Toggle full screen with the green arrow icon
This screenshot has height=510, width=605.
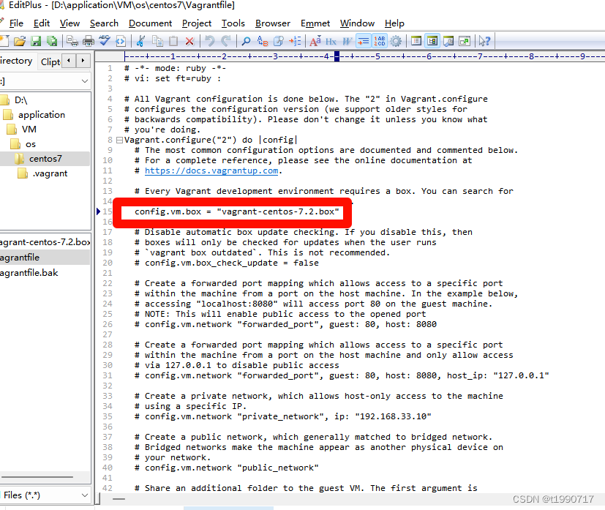coord(465,41)
